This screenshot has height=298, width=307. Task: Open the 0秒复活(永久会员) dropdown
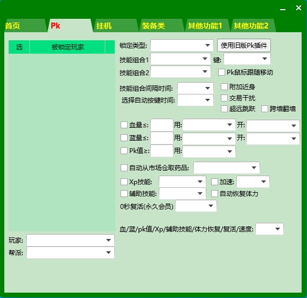point(196,206)
